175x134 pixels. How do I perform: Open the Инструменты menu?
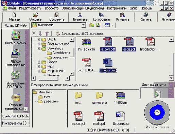click(117, 8)
